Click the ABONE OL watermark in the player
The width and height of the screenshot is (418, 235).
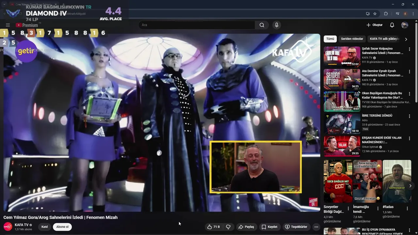click(x=313, y=202)
